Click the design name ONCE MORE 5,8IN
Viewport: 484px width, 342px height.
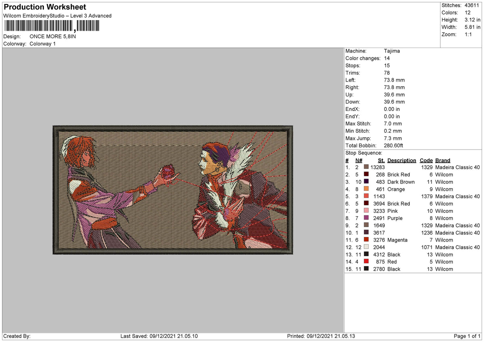coord(53,36)
